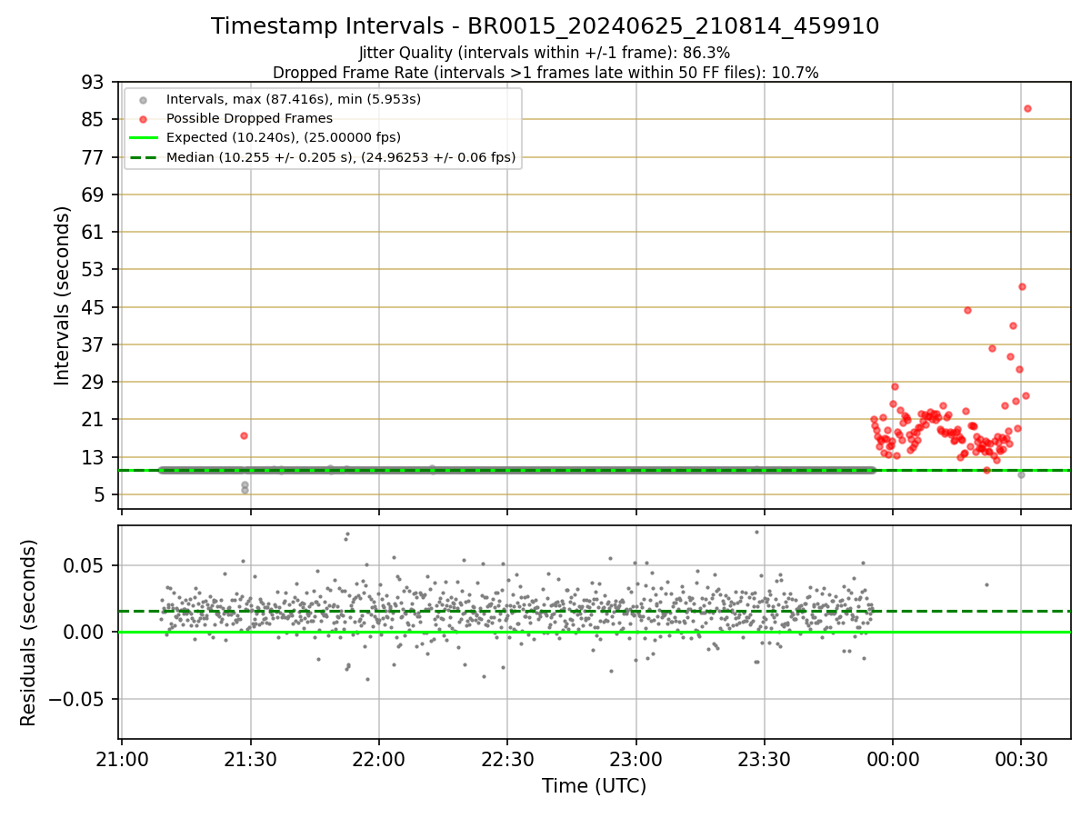The width and height of the screenshot is (1091, 818).
Task: Click the red outlier point near 44 seconds
Action: (x=967, y=310)
